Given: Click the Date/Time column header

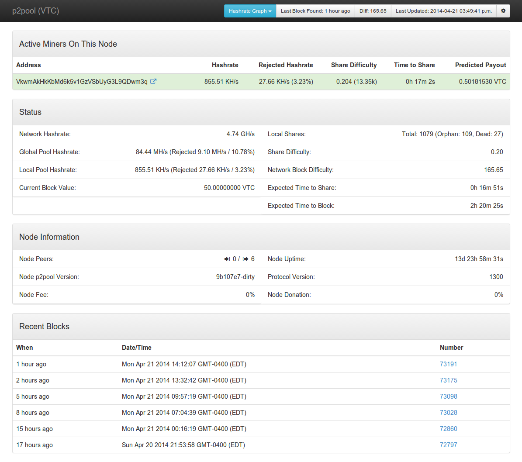Looking at the screenshot, I should 136,348.
